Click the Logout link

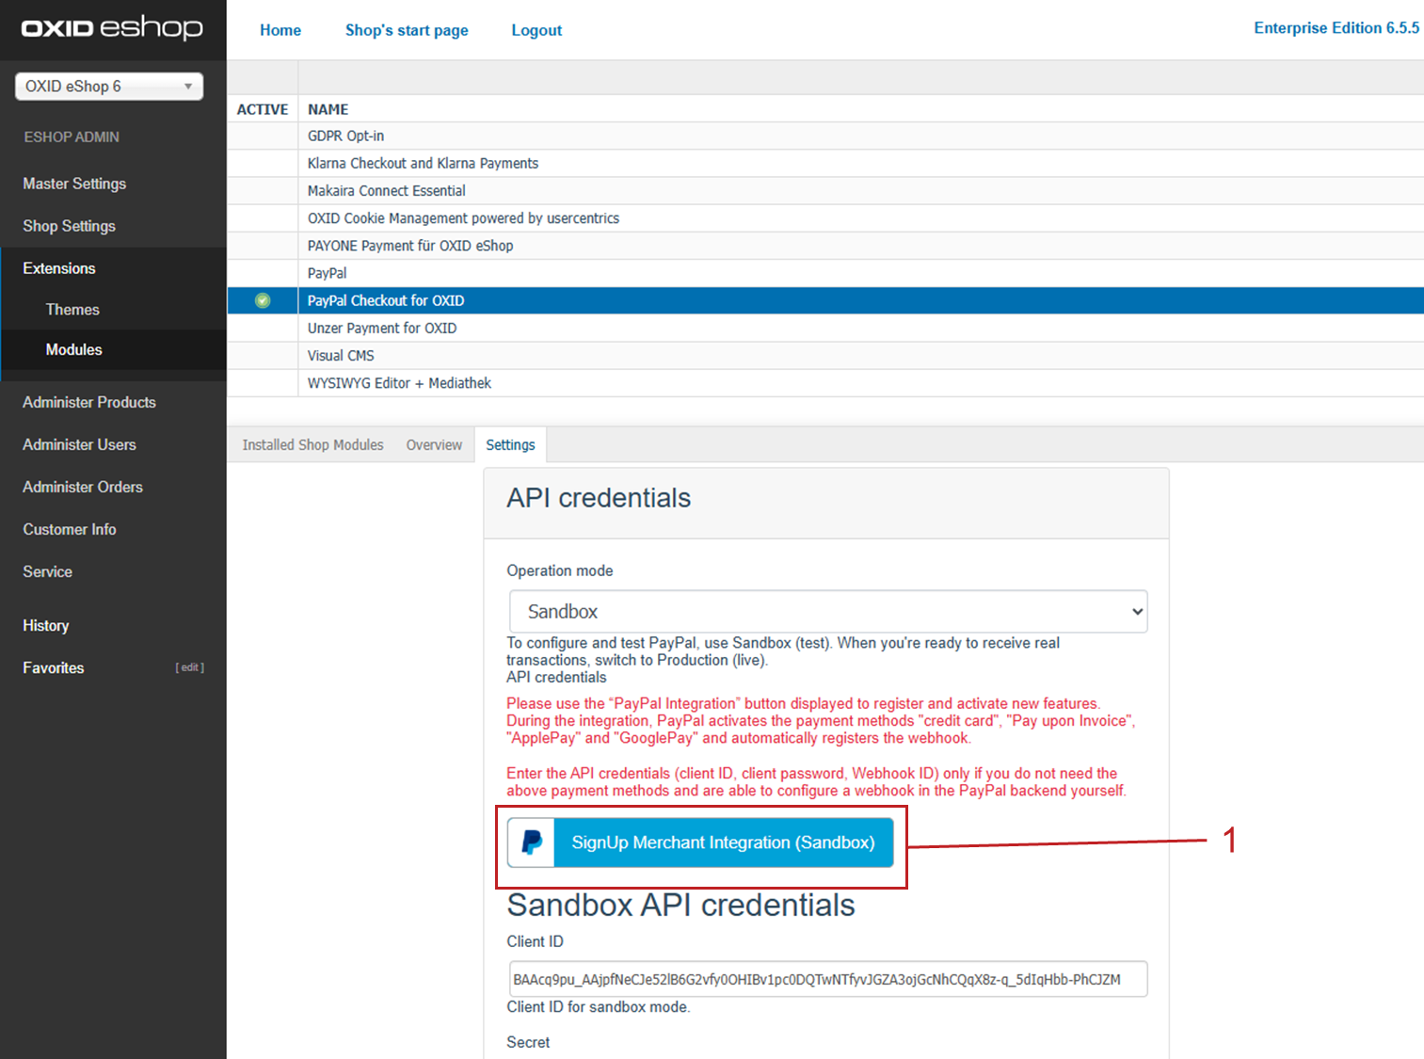[x=536, y=30]
